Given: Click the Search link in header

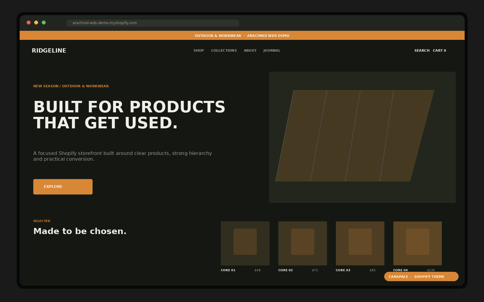Looking at the screenshot, I should point(422,50).
